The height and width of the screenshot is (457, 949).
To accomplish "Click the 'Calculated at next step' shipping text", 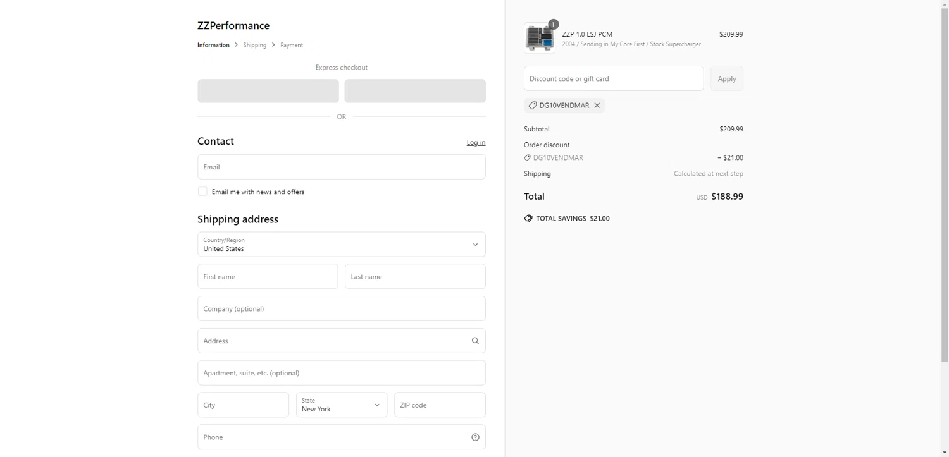I will [x=709, y=174].
